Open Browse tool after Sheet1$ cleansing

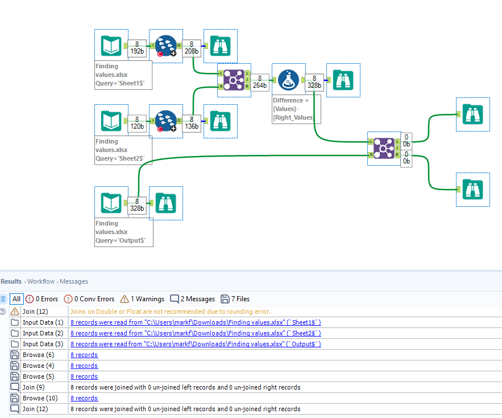pos(220,46)
